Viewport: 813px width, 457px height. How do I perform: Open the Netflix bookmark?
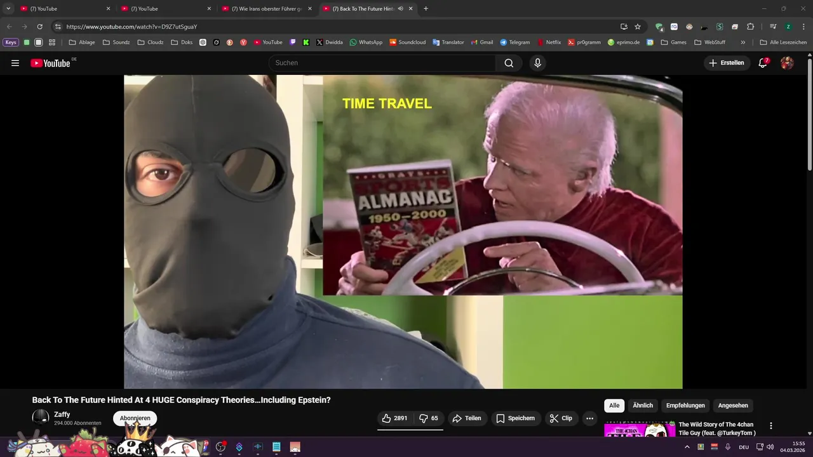click(x=549, y=43)
